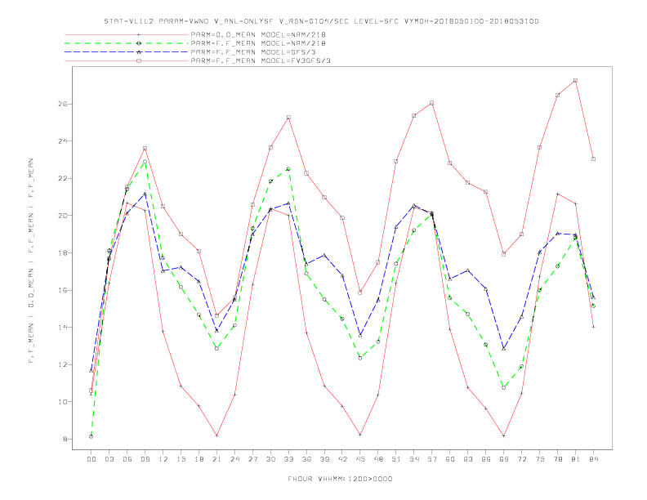647x500 pixels.
Task: Click y-axis tick label 24
Action: (x=62, y=141)
